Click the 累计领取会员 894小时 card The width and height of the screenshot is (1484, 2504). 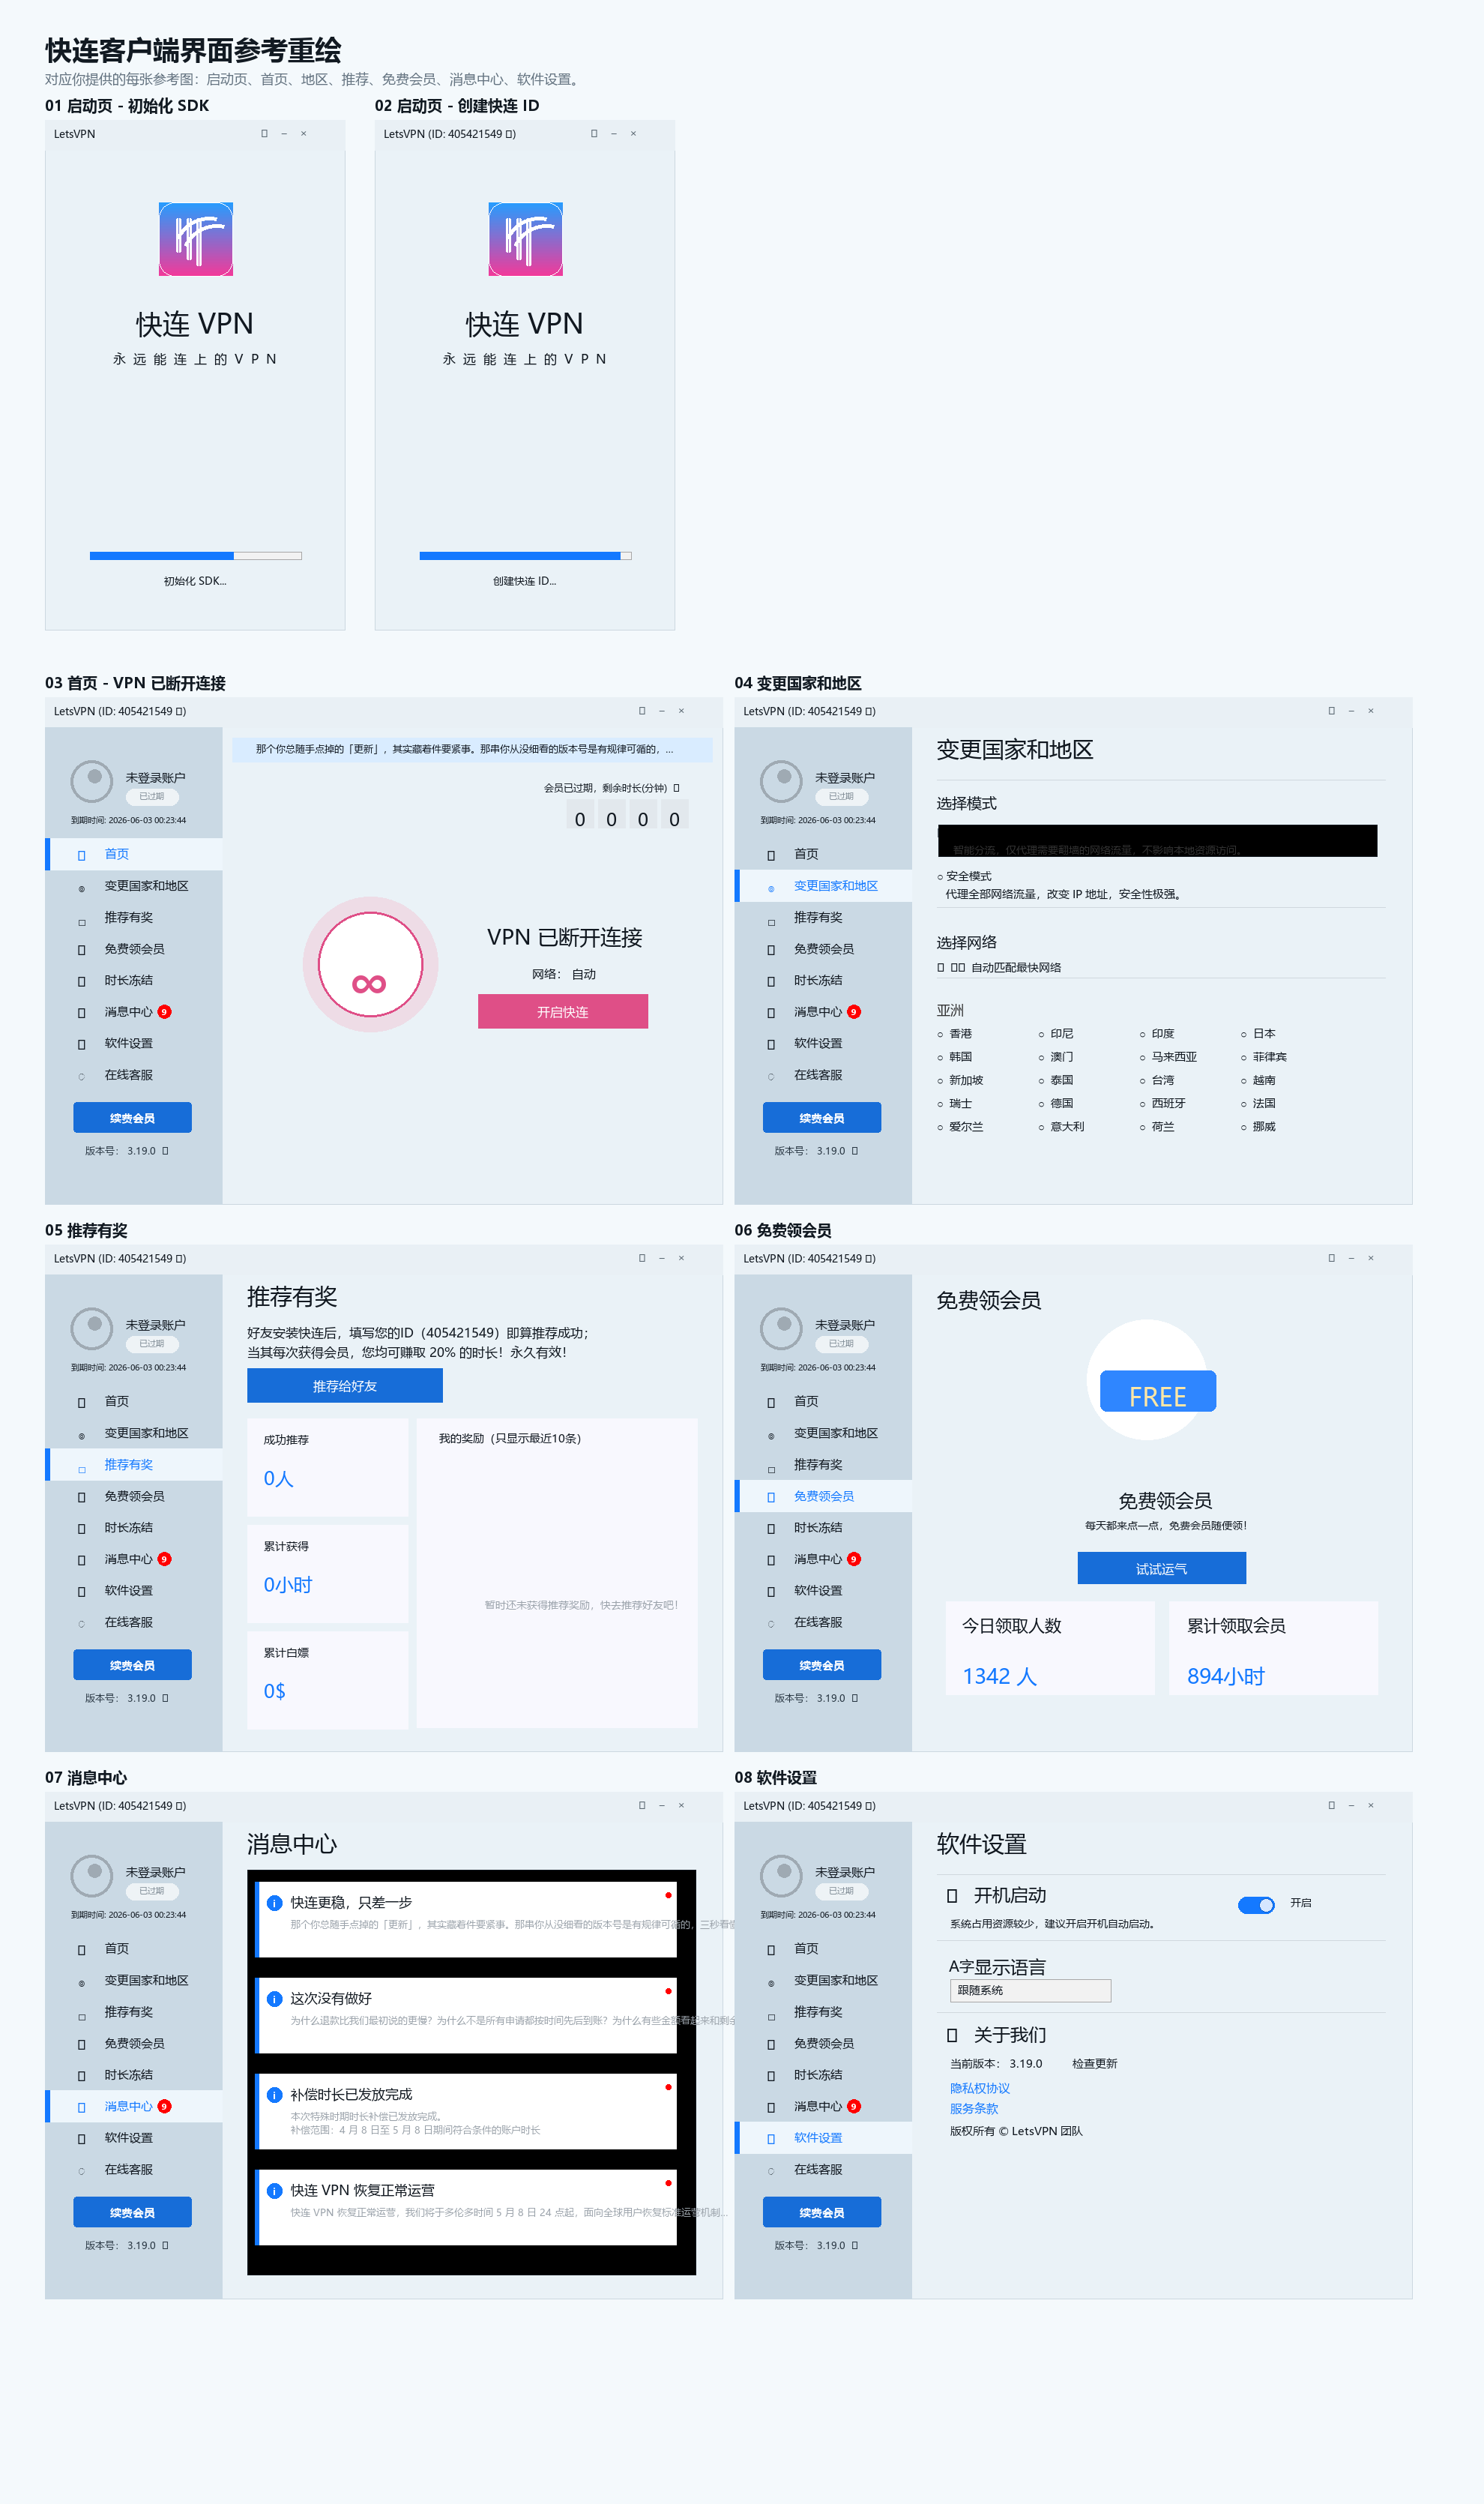pos(1273,1648)
